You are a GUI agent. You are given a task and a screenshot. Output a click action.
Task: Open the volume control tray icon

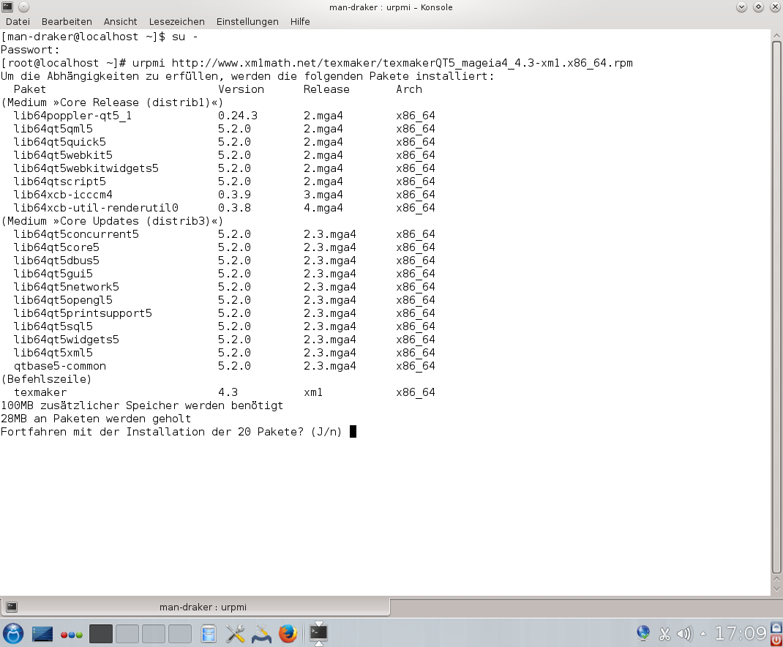pos(685,634)
